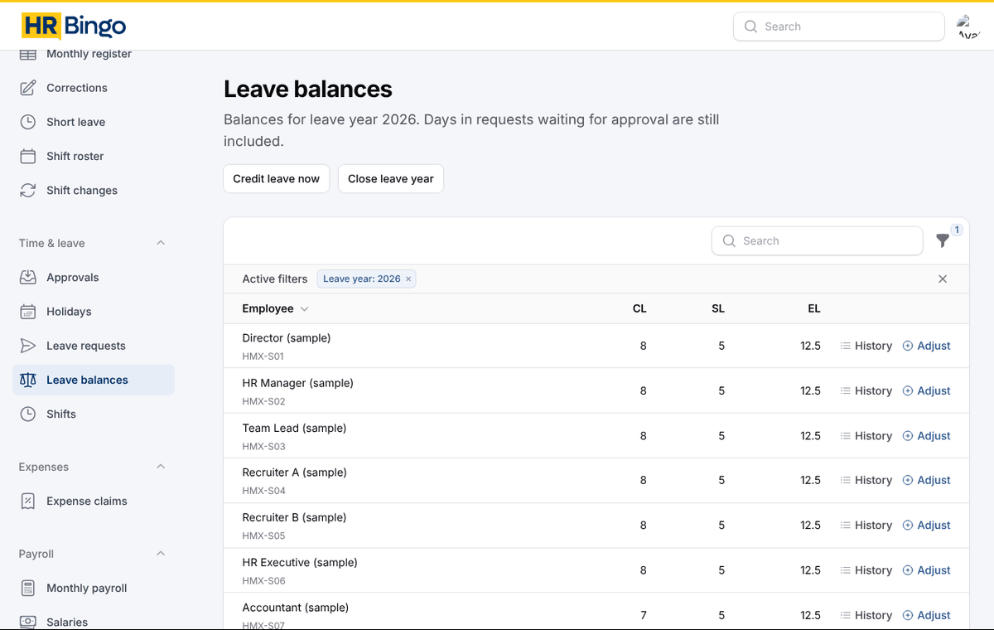Image resolution: width=994 pixels, height=630 pixels.
Task: Adjust balance for Recruiter A (sample)
Action: 926,480
